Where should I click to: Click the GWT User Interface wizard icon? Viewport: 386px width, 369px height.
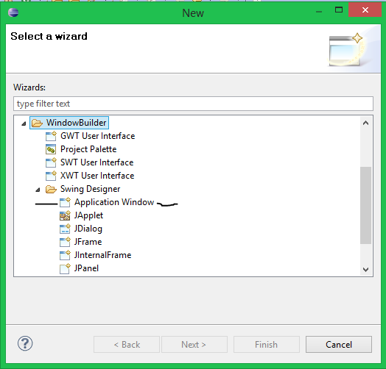pyautogui.click(x=52, y=136)
